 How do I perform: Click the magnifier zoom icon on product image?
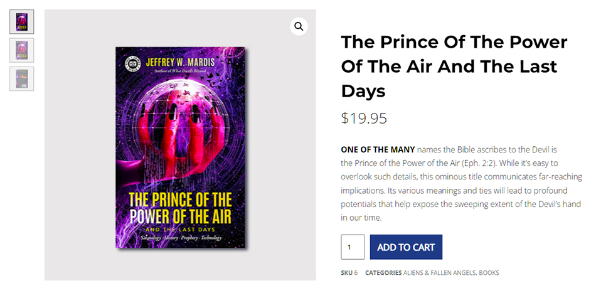(x=299, y=26)
